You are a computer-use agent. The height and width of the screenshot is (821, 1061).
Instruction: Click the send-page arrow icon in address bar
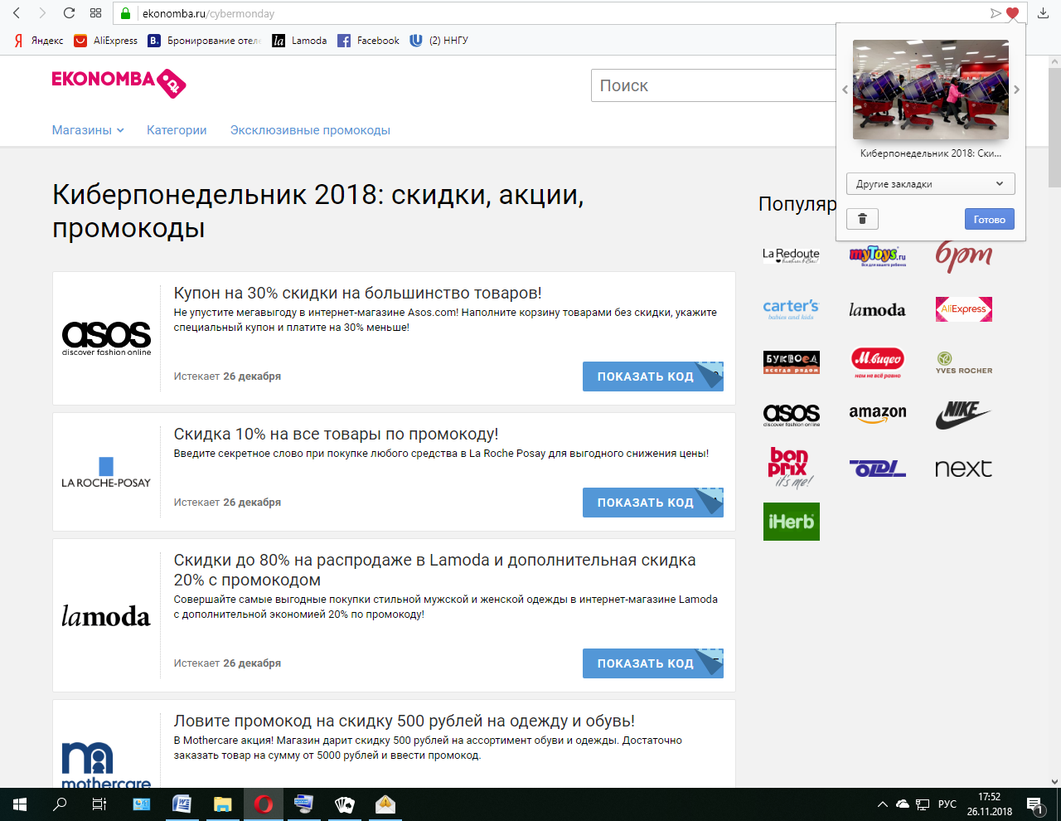tap(996, 13)
